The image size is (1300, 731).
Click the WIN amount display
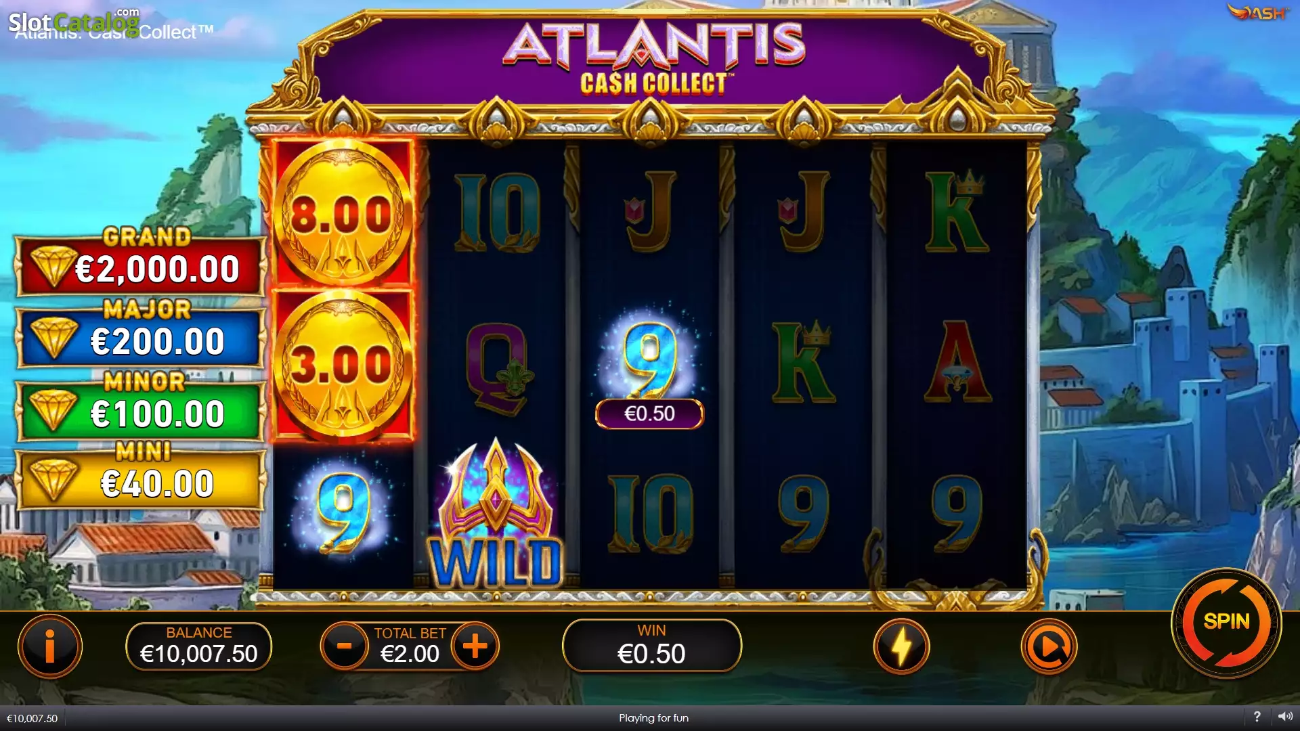(651, 645)
